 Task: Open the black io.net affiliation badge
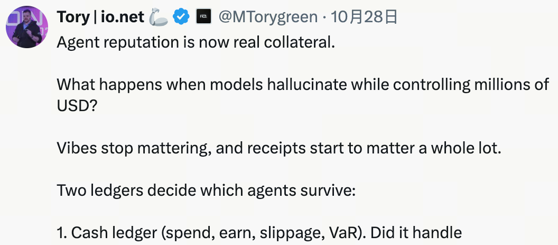tap(203, 17)
